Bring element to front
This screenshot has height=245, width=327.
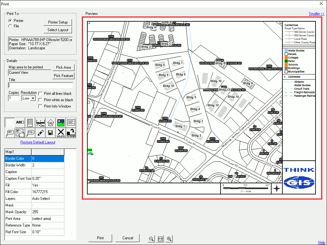(x=71, y=133)
